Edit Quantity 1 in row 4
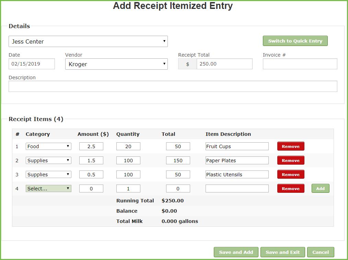 [128, 189]
